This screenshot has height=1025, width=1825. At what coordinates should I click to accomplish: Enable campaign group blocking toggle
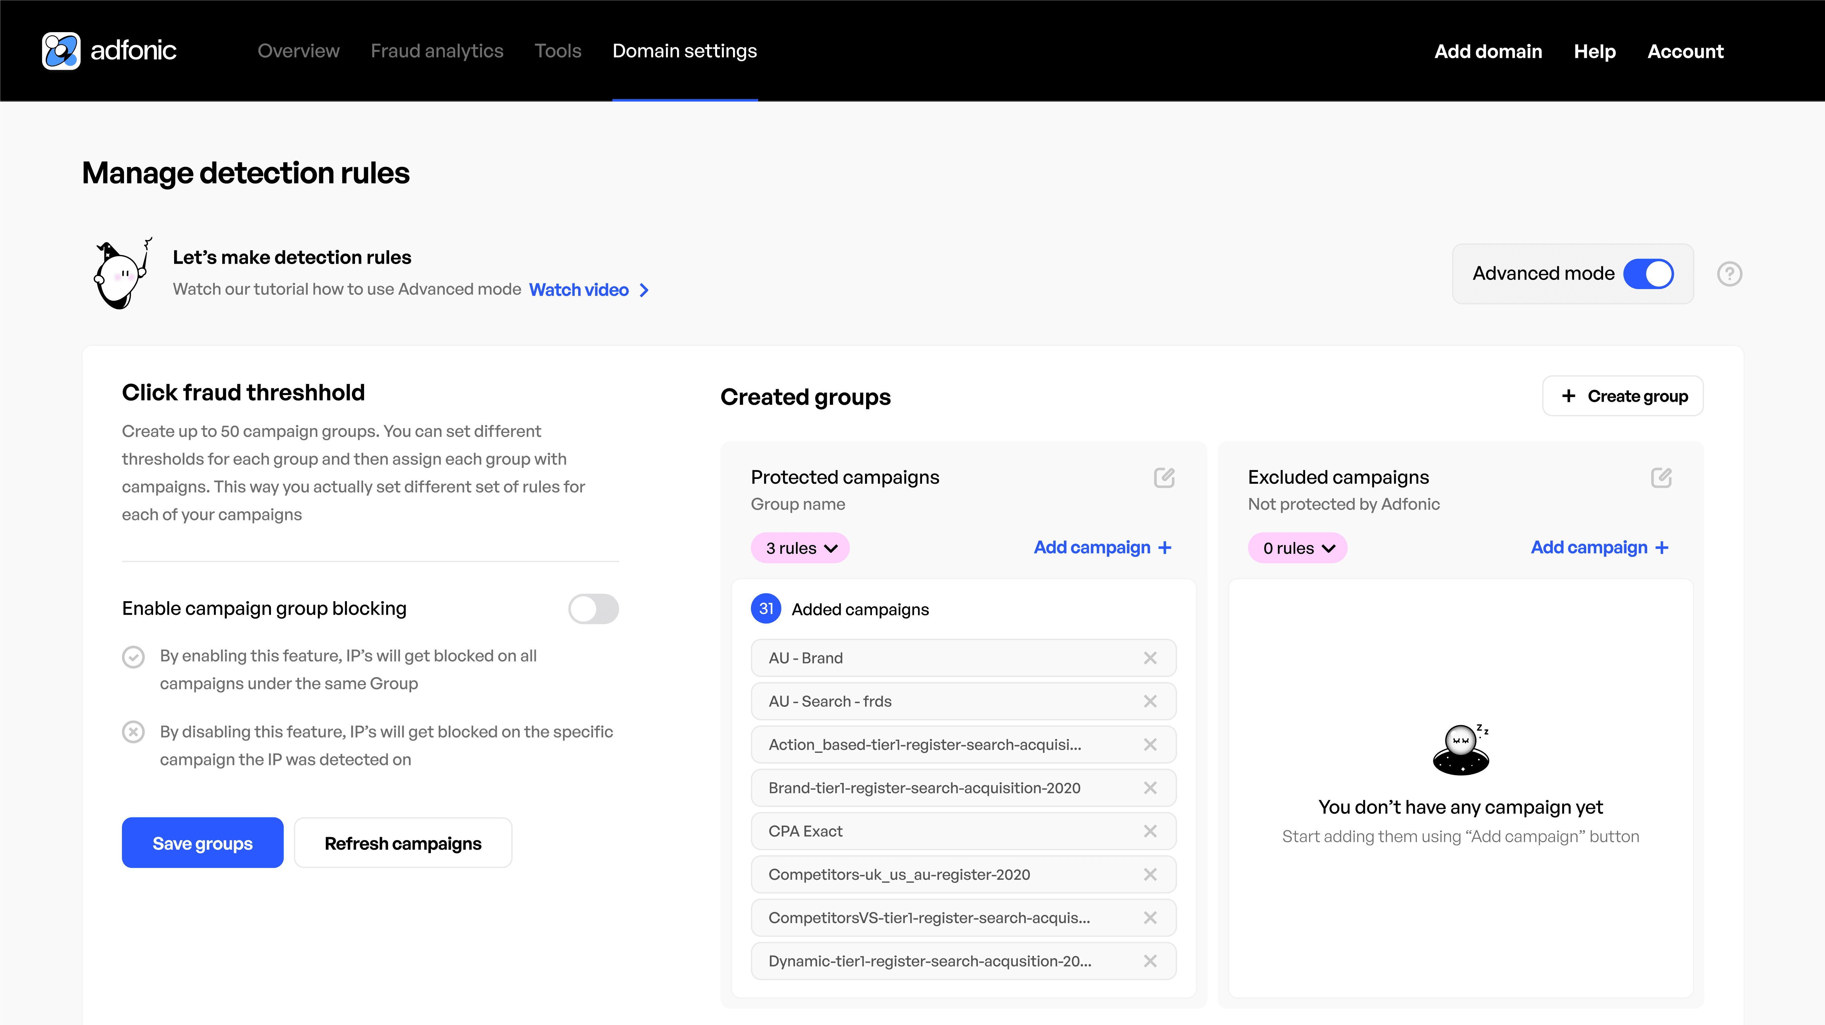(x=593, y=609)
